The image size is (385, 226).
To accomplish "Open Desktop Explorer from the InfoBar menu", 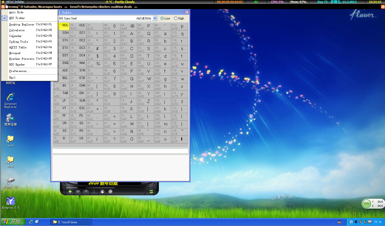I will click(29, 24).
